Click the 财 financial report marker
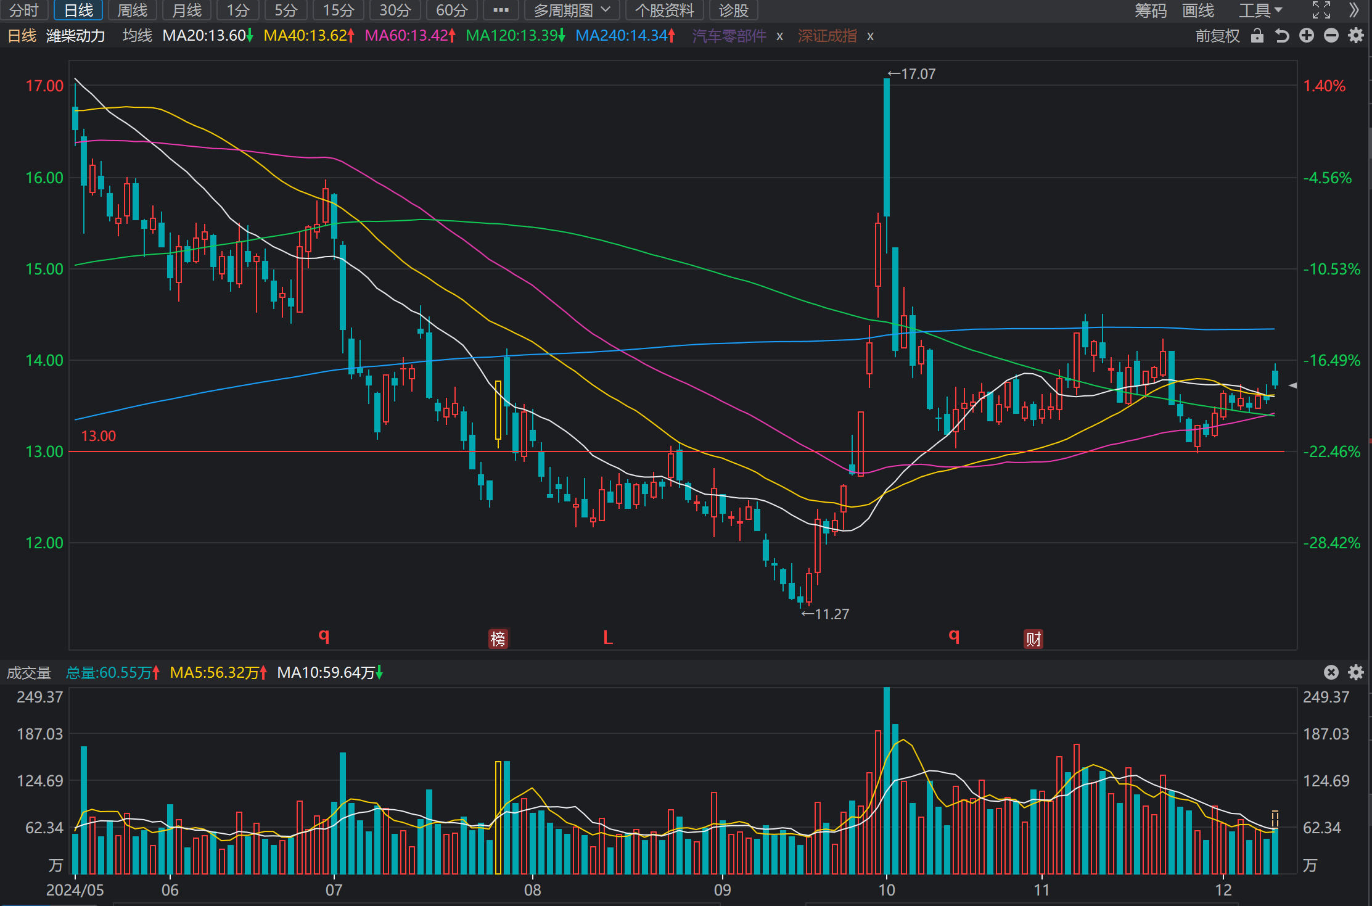The image size is (1372, 906). coord(1033,638)
